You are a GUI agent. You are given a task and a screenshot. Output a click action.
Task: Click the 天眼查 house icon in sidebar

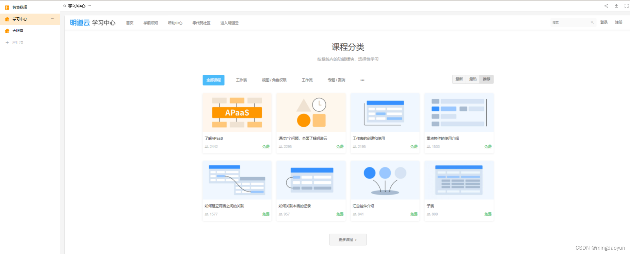tap(7, 31)
